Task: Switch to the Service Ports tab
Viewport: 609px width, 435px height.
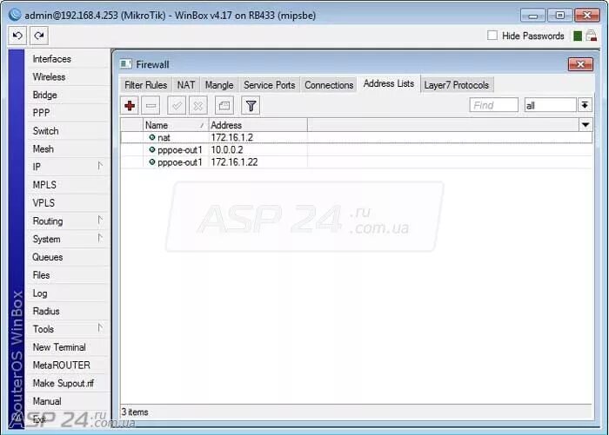Action: 270,85
